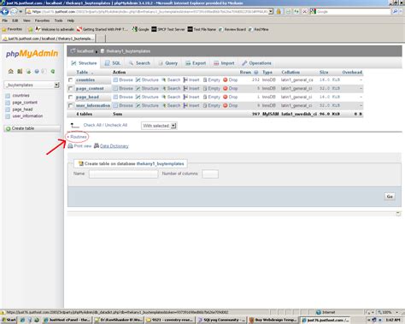Click the search magnifier icon in browser
Image resolution: width=405 pixels, height=324 pixels.
395,12
